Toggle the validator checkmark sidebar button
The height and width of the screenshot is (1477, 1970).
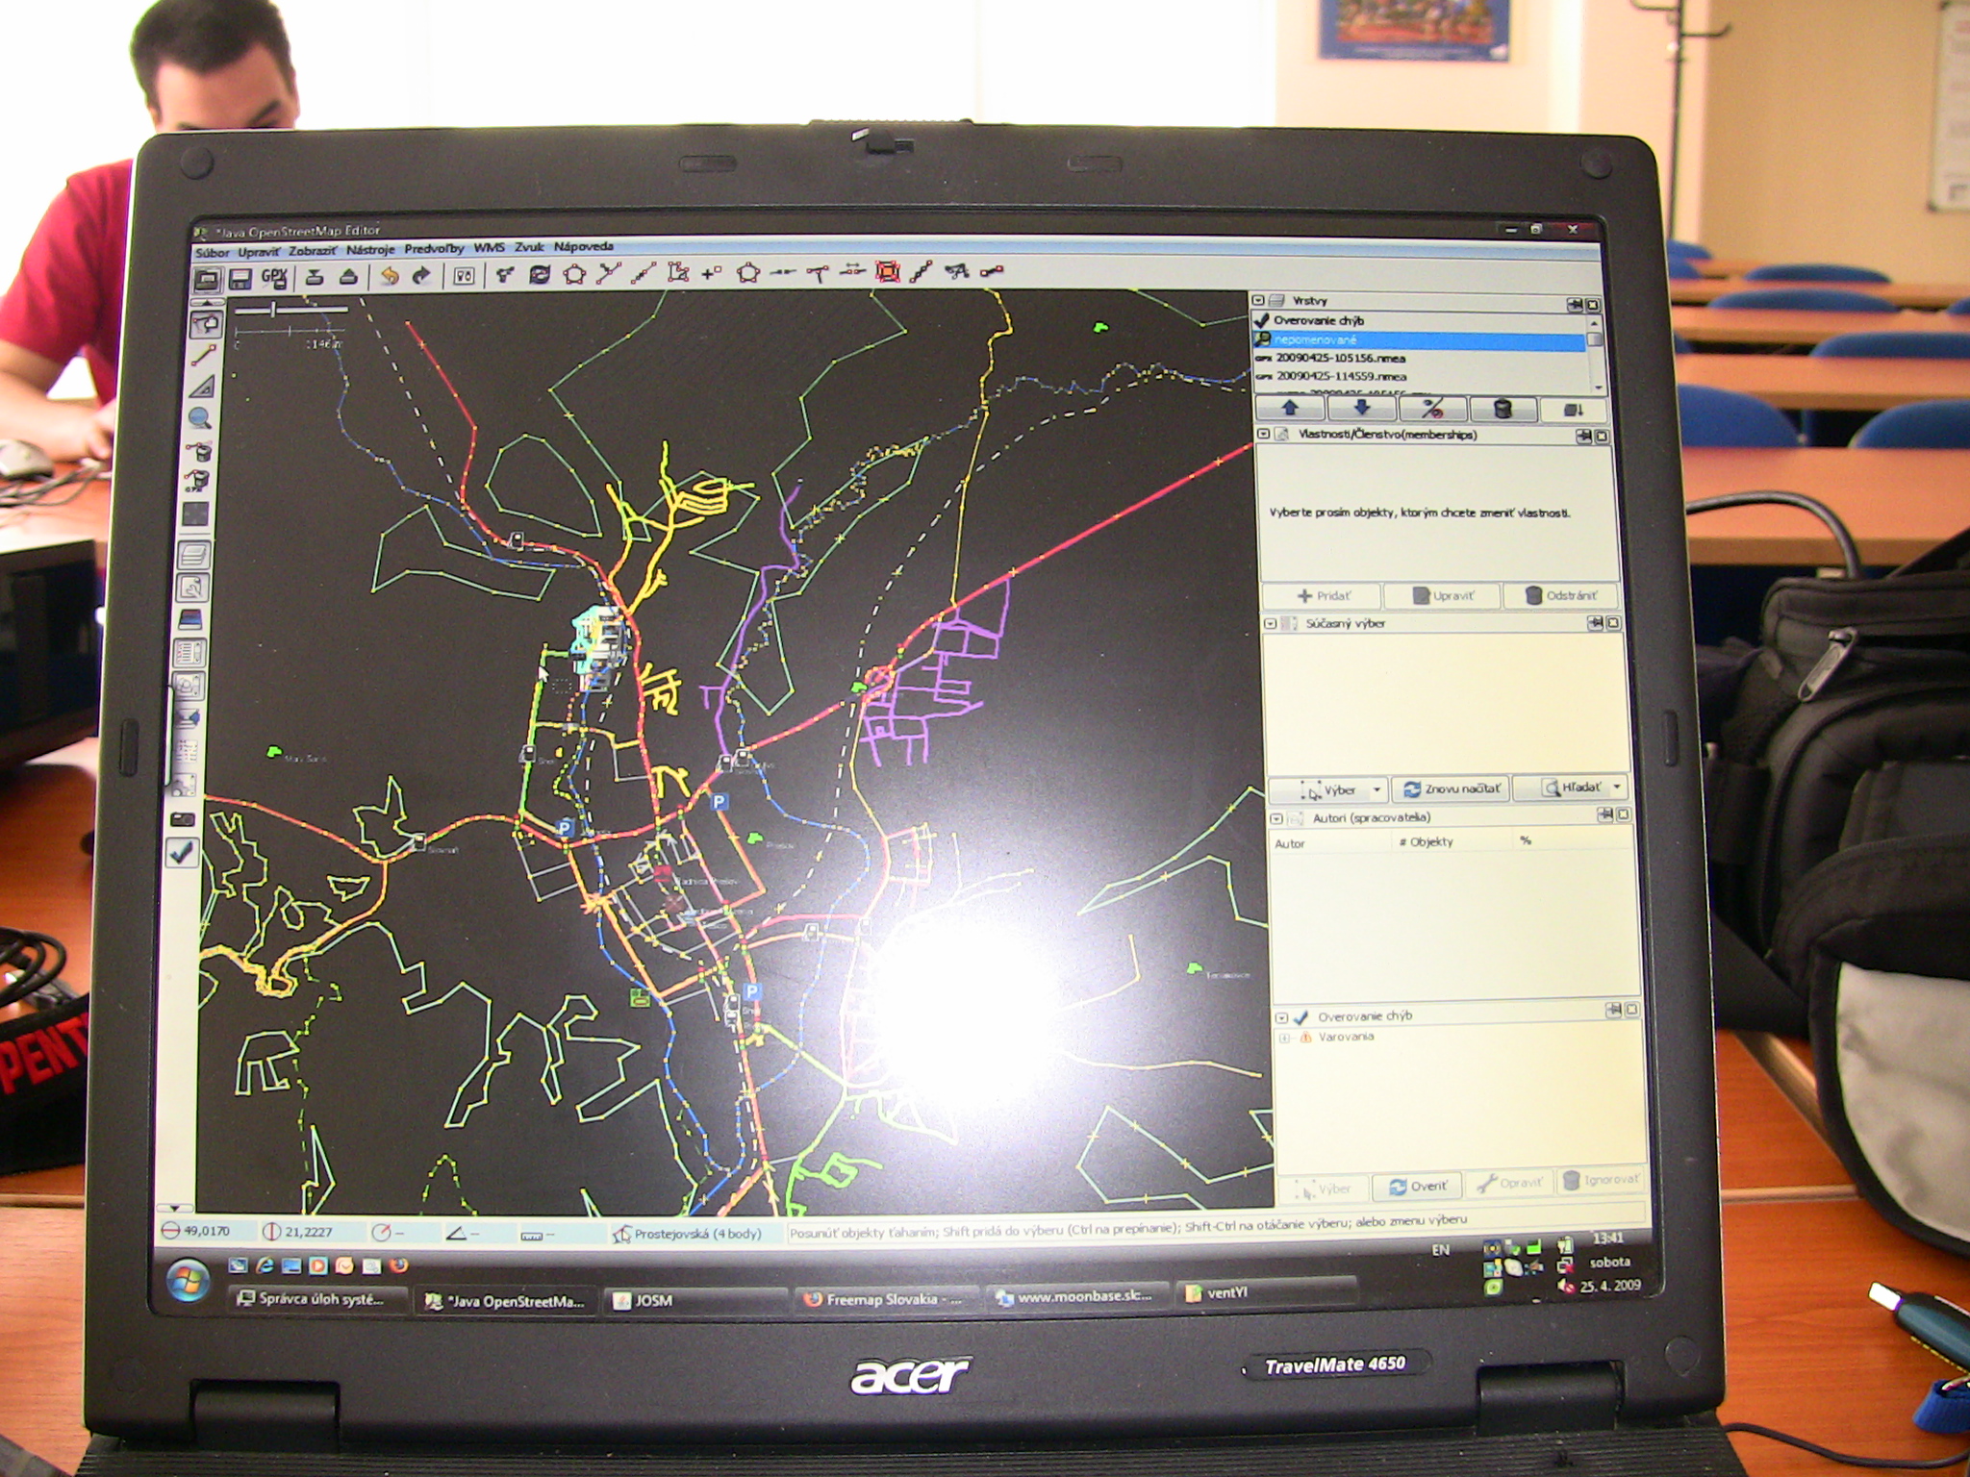click(182, 852)
